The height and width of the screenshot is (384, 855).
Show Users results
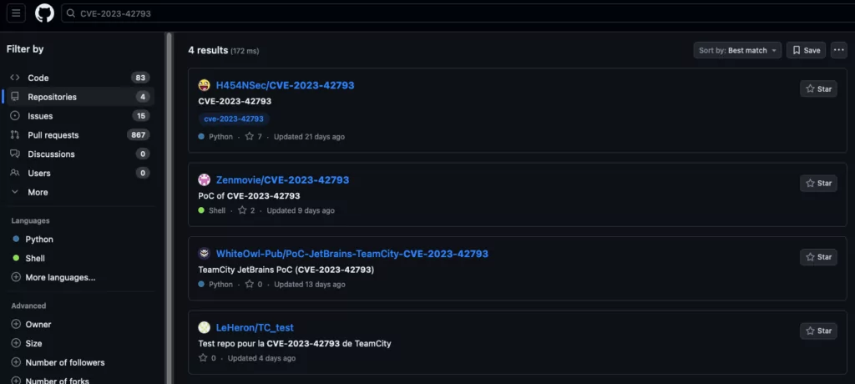(79, 174)
